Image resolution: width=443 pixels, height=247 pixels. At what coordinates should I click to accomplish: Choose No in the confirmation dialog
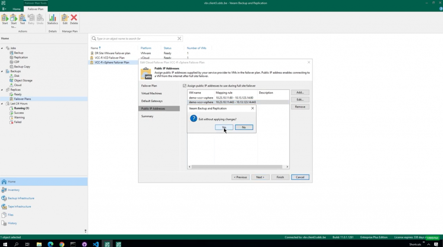[x=244, y=127]
